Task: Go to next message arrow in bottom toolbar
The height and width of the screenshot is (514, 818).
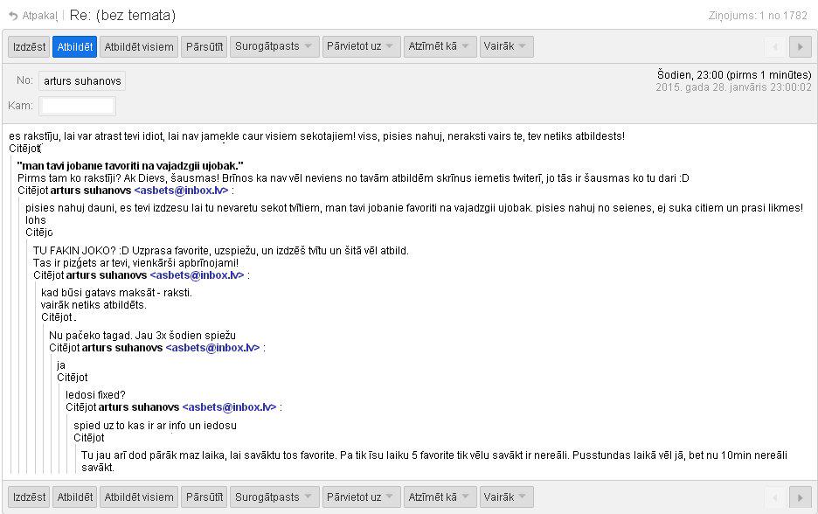Action: point(801,497)
